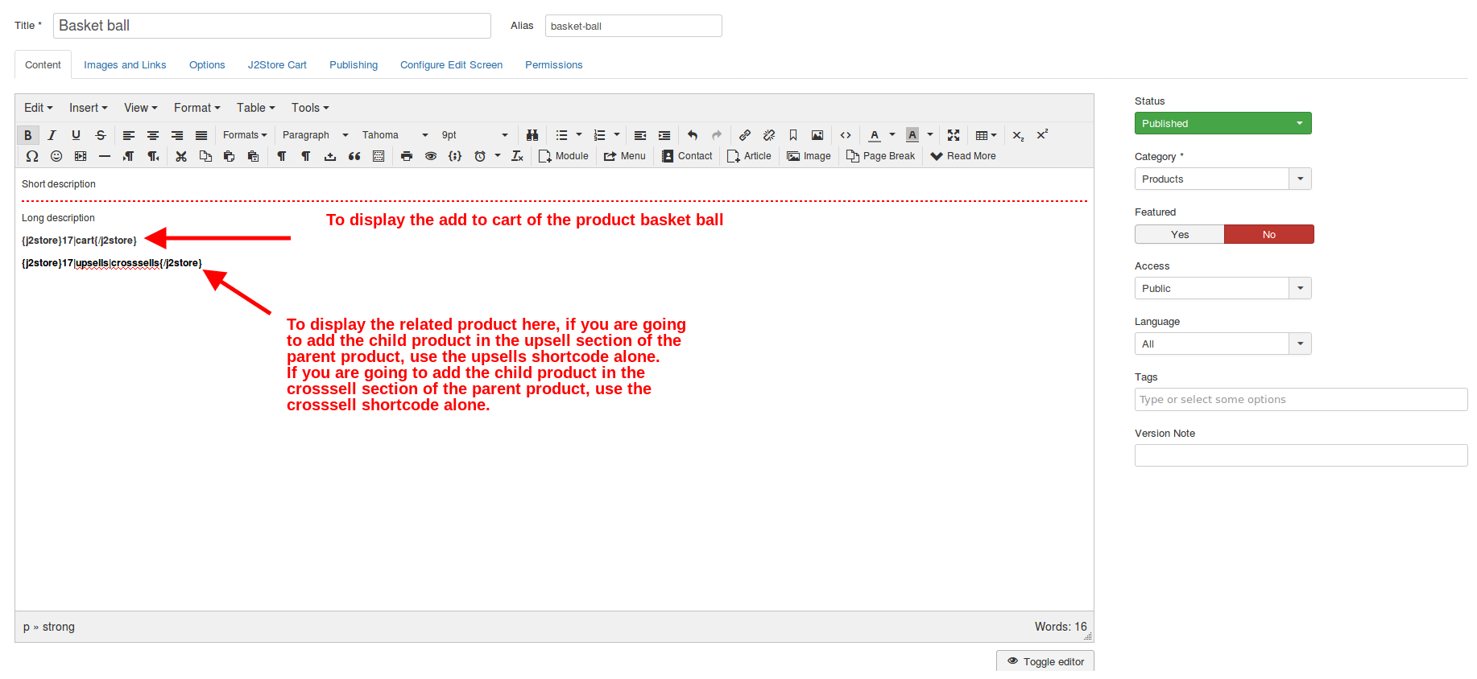Click the Read More button
Viewport: 1477px width, 679px height.
[x=963, y=156]
